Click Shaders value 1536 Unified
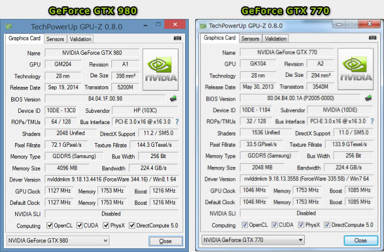Screen dimensions: 384x252 tap(266, 133)
